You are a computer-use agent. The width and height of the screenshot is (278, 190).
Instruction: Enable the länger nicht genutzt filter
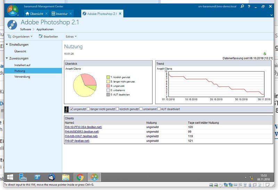(x=88, y=109)
